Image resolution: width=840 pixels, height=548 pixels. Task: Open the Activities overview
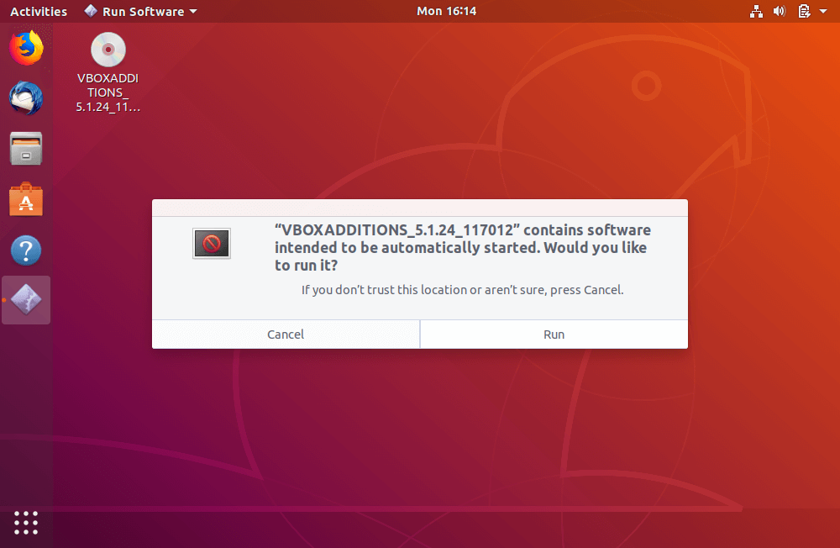pyautogui.click(x=39, y=11)
